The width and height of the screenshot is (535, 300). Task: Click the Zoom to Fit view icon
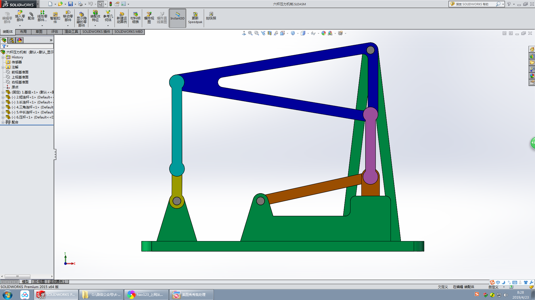[x=250, y=33]
